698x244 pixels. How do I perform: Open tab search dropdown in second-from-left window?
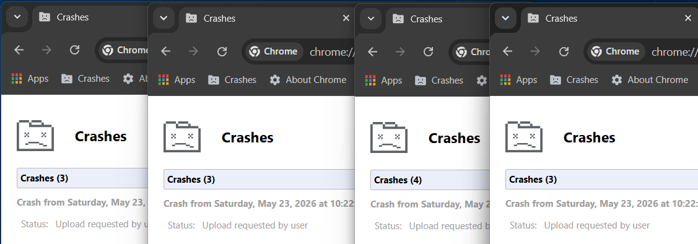(164, 18)
